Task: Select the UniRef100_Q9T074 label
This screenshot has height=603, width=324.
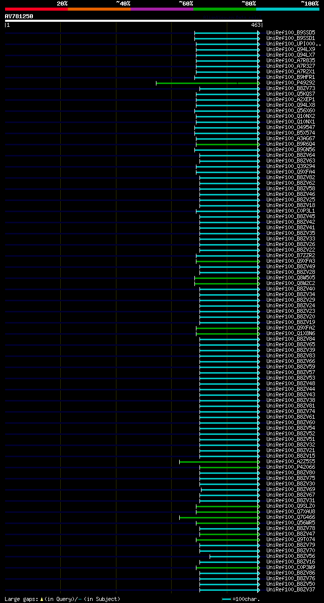Action: click(291, 540)
